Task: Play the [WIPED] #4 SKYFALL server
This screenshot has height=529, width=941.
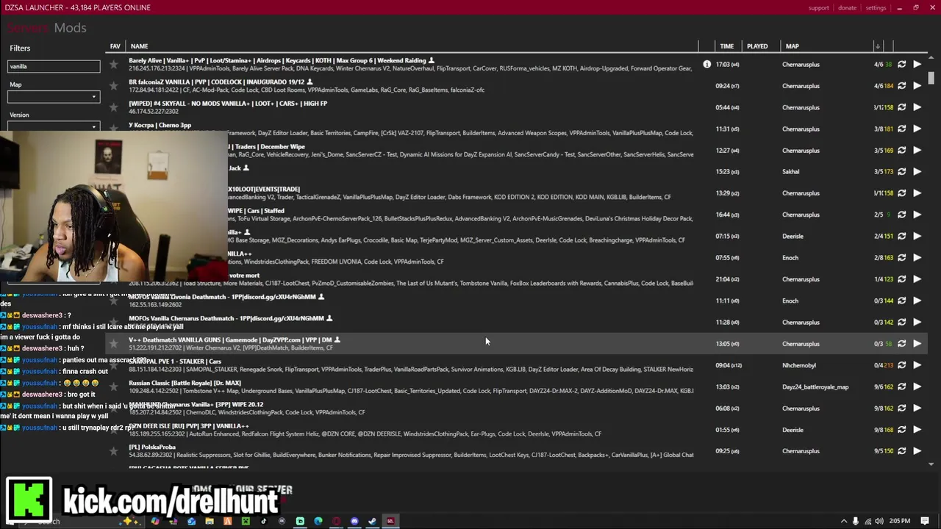Action: pyautogui.click(x=917, y=107)
